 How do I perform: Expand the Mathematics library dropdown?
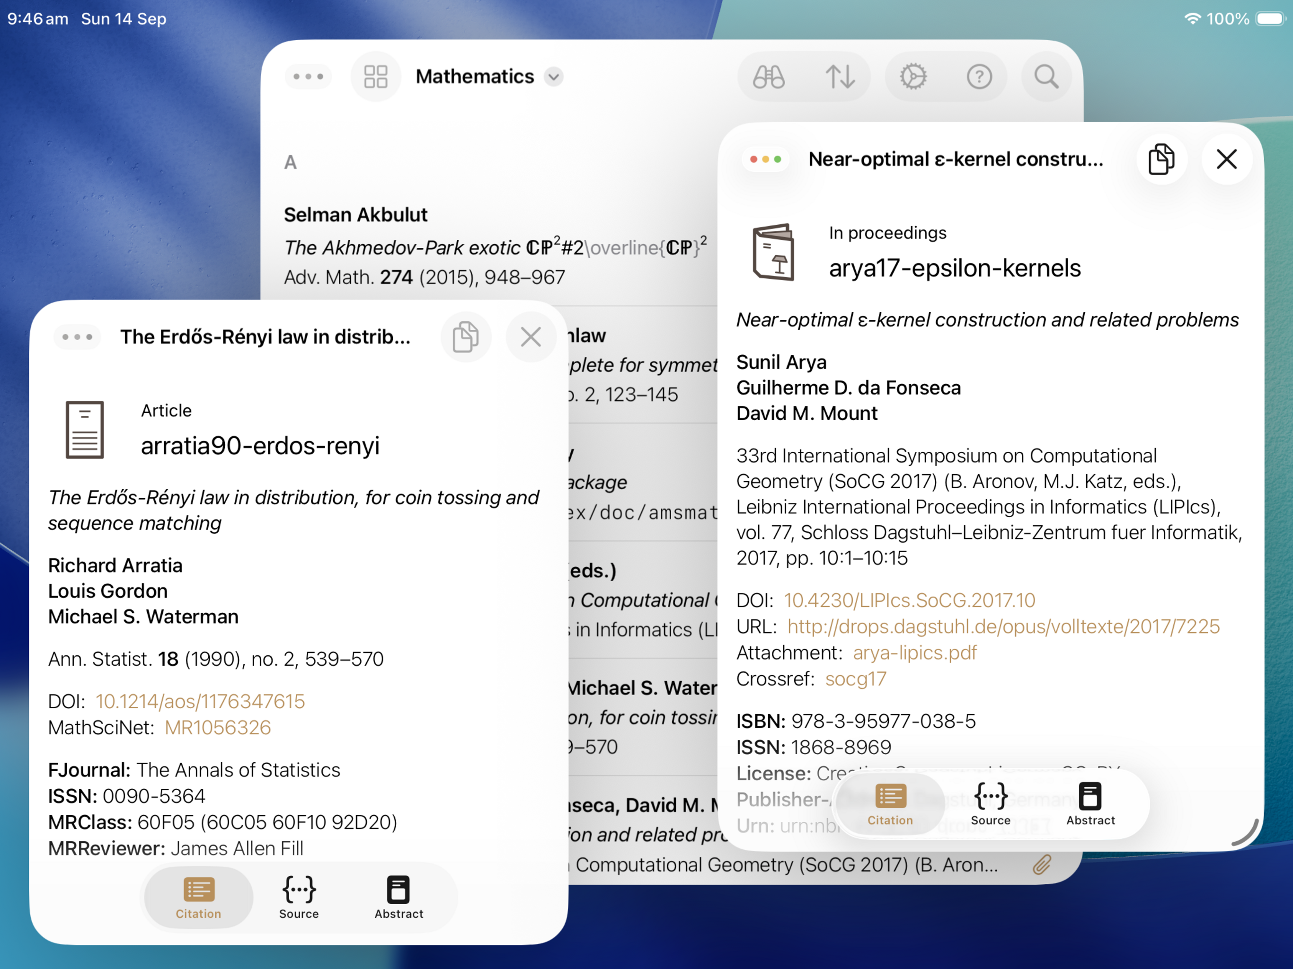[x=554, y=77]
